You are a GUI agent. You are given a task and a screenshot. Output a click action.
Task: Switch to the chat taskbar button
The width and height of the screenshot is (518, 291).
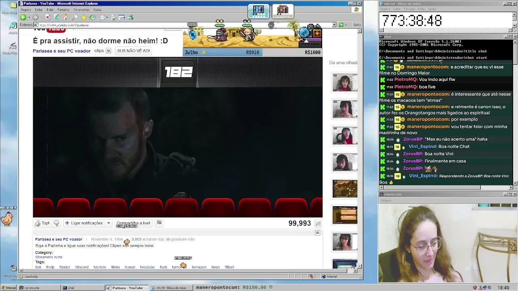[x=83, y=288]
